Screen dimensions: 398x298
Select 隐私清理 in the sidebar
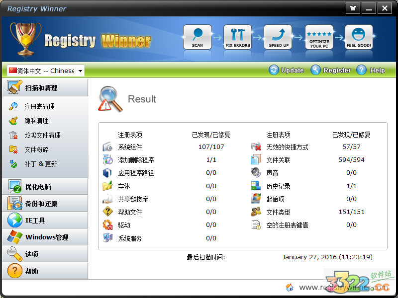[36, 121]
